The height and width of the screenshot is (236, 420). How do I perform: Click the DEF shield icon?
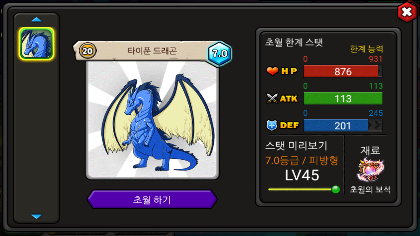(272, 125)
